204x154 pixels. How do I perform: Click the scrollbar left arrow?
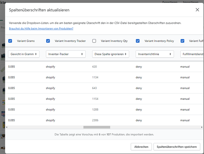pyautogui.click(x=7, y=127)
